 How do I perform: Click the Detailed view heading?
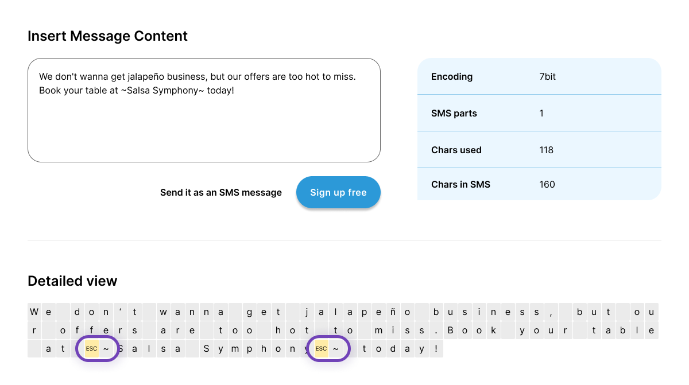click(72, 281)
